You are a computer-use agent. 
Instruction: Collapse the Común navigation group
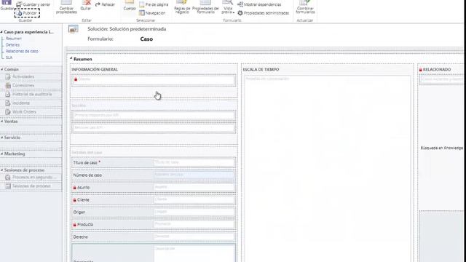click(x=1, y=69)
